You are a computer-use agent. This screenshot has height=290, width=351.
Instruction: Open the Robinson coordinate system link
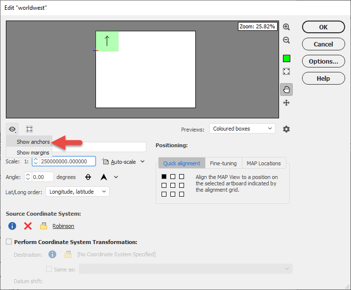point(63,226)
